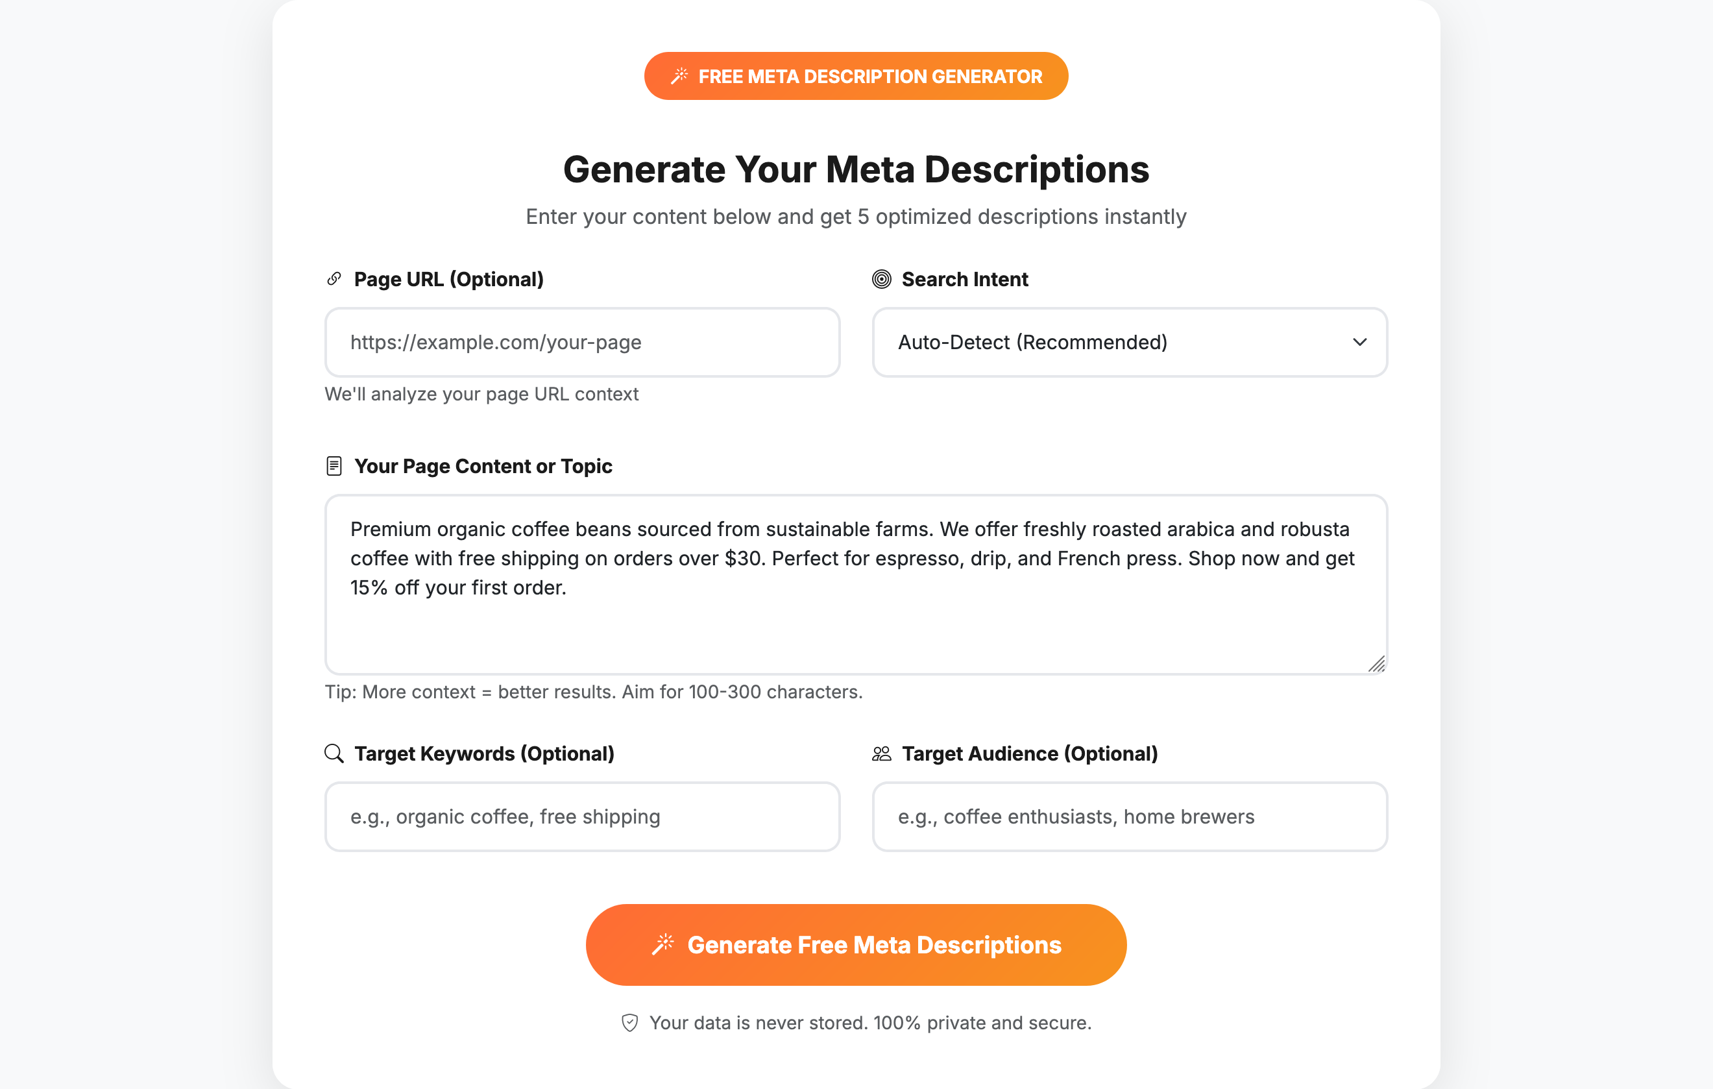Click the URL analysis helper text

pos(481,393)
